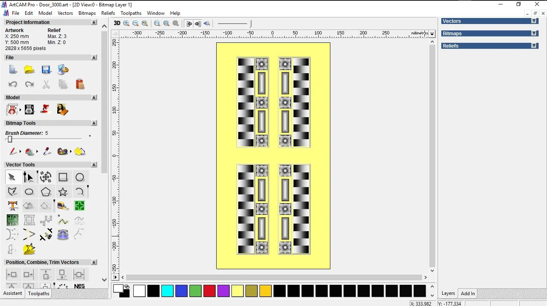Collapse the Project Information section
Screen dimensions: 547x306
(x=94, y=22)
